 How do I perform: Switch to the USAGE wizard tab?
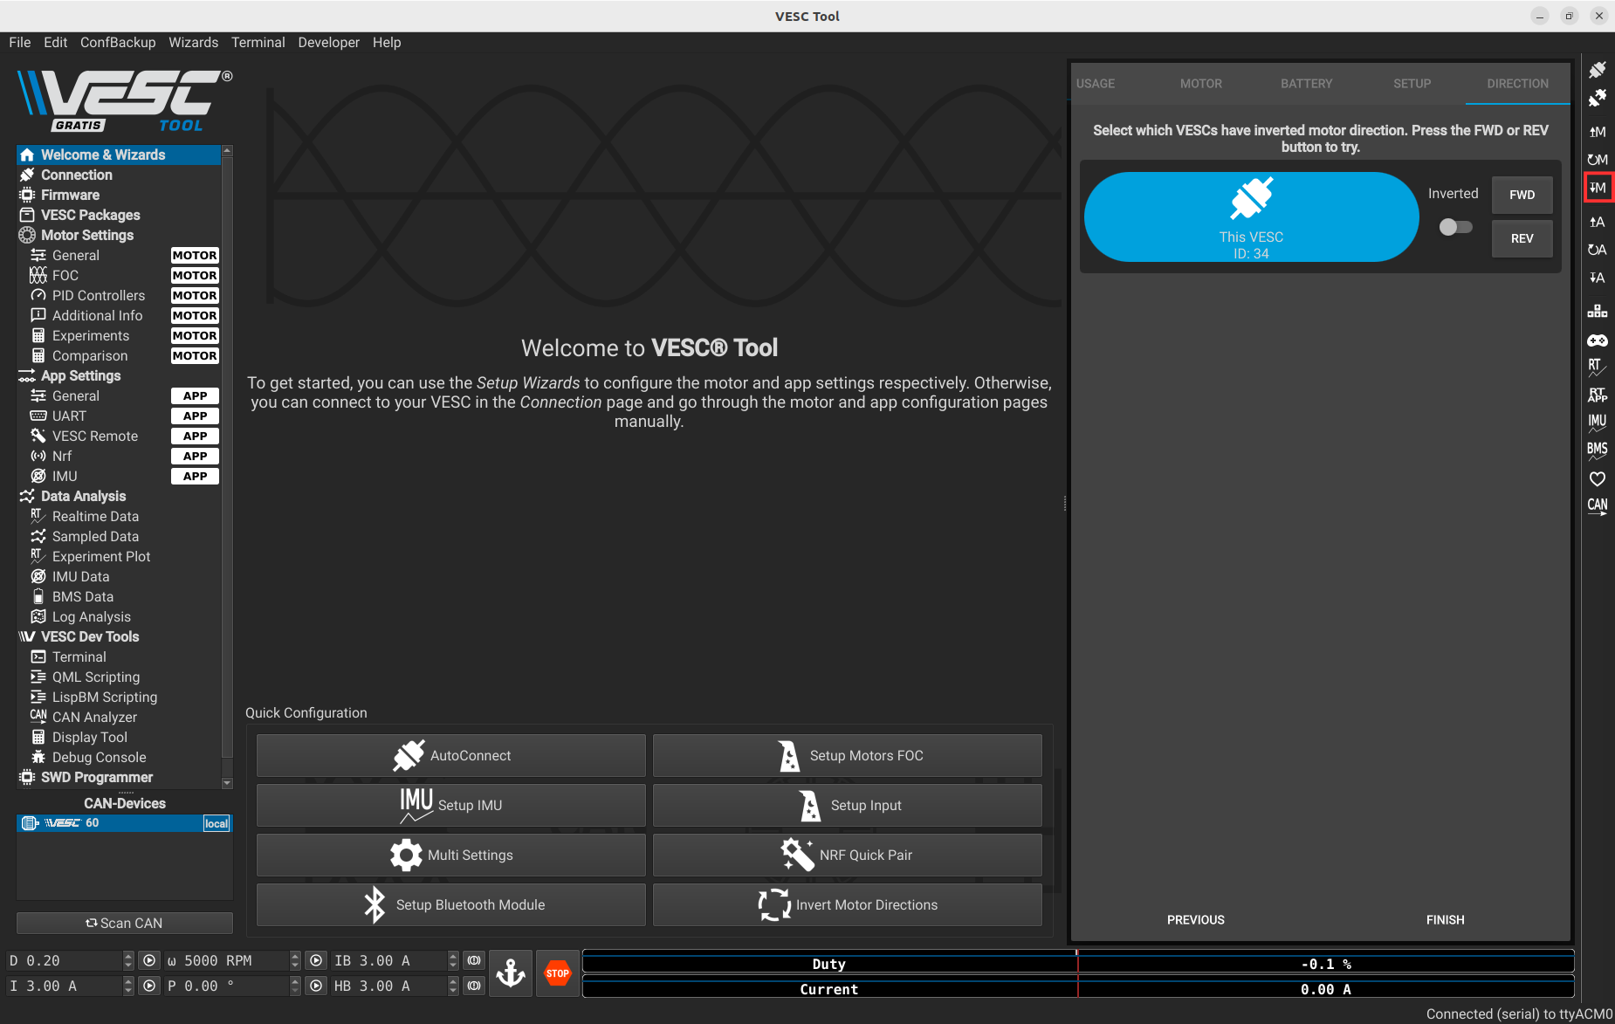(1096, 84)
